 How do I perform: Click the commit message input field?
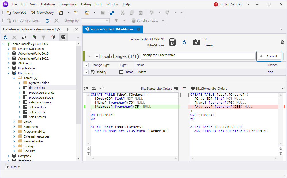pos(198,56)
